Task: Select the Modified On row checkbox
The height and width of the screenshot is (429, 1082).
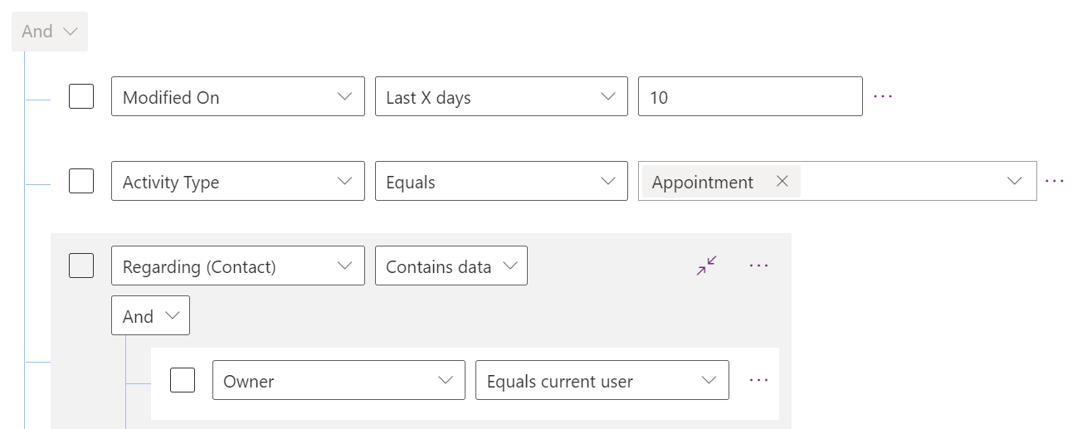Action: coord(81,96)
